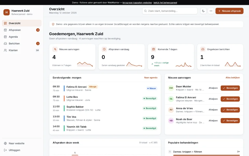Click the Haarwerk Zuid logo icon
The width and height of the screenshot is (249, 156).
6,12
